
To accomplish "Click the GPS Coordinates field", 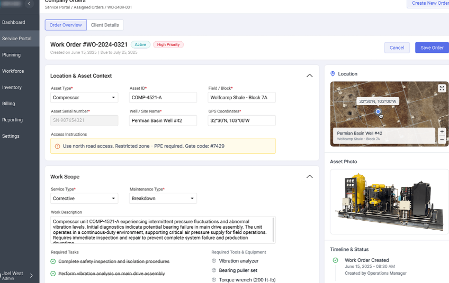I will (x=241, y=120).
